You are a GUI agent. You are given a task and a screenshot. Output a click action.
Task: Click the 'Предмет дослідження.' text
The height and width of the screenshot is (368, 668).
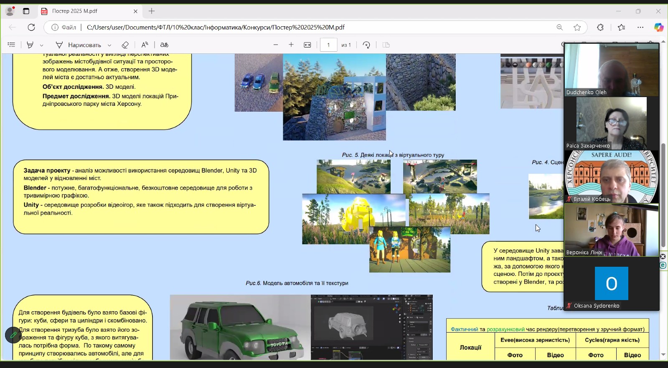point(76,96)
